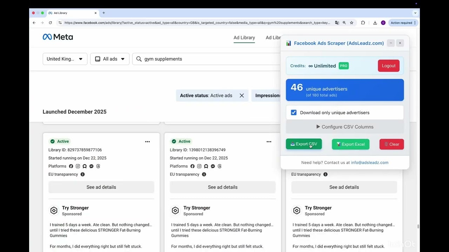Expand Configure CSV Columns

344,127
